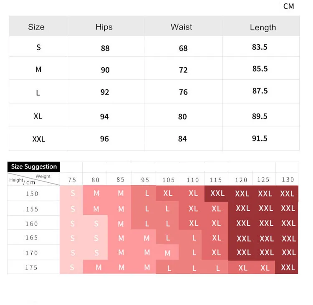This screenshot has width=313, height=305.
Task: Select the Hips column header
Action: 104,27
